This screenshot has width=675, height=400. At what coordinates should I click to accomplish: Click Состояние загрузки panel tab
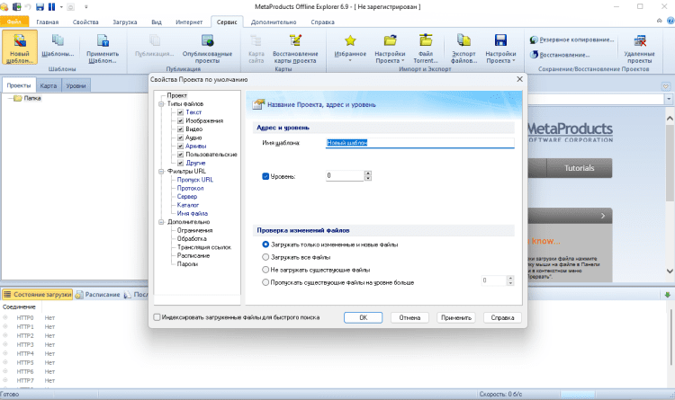(x=38, y=295)
